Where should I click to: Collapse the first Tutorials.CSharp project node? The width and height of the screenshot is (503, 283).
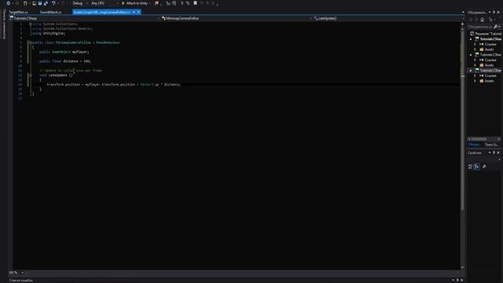(471, 39)
